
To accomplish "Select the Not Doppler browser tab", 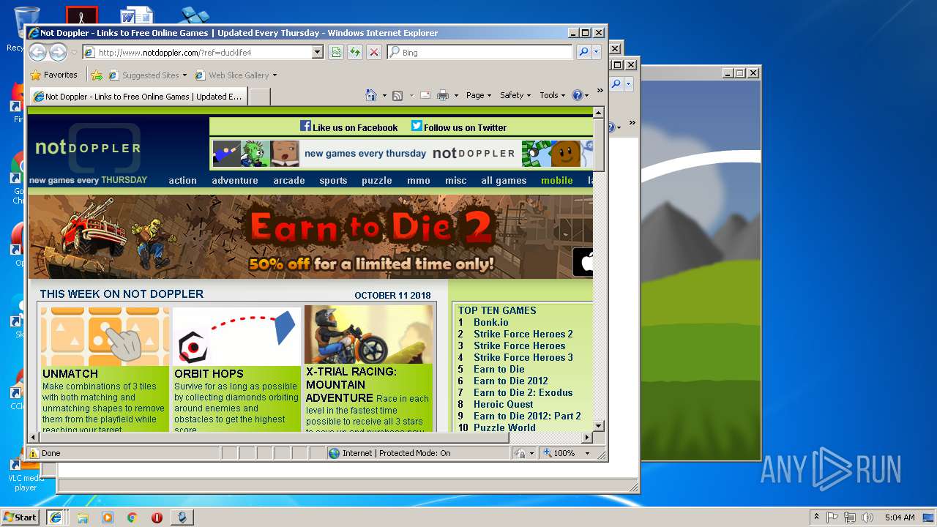I will coord(138,97).
